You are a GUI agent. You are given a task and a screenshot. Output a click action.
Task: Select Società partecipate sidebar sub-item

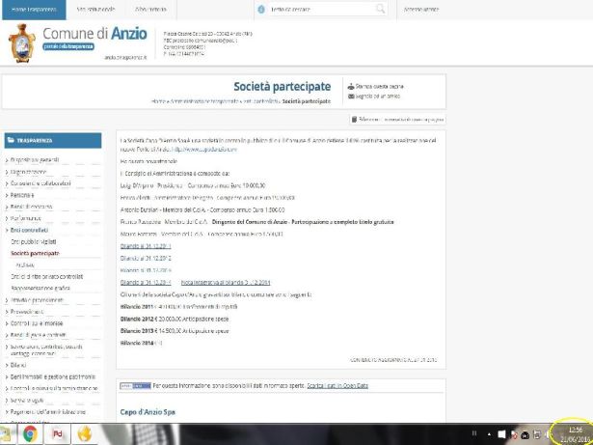click(x=35, y=253)
